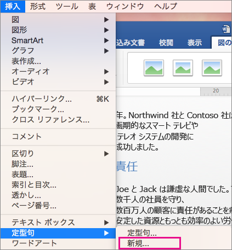Open the ヘルプ menu

point(166,7)
